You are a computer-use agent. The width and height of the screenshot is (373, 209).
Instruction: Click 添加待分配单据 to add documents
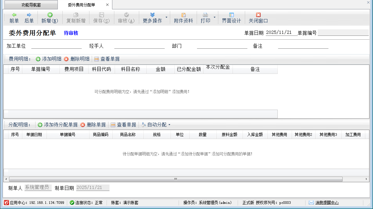[58, 125]
